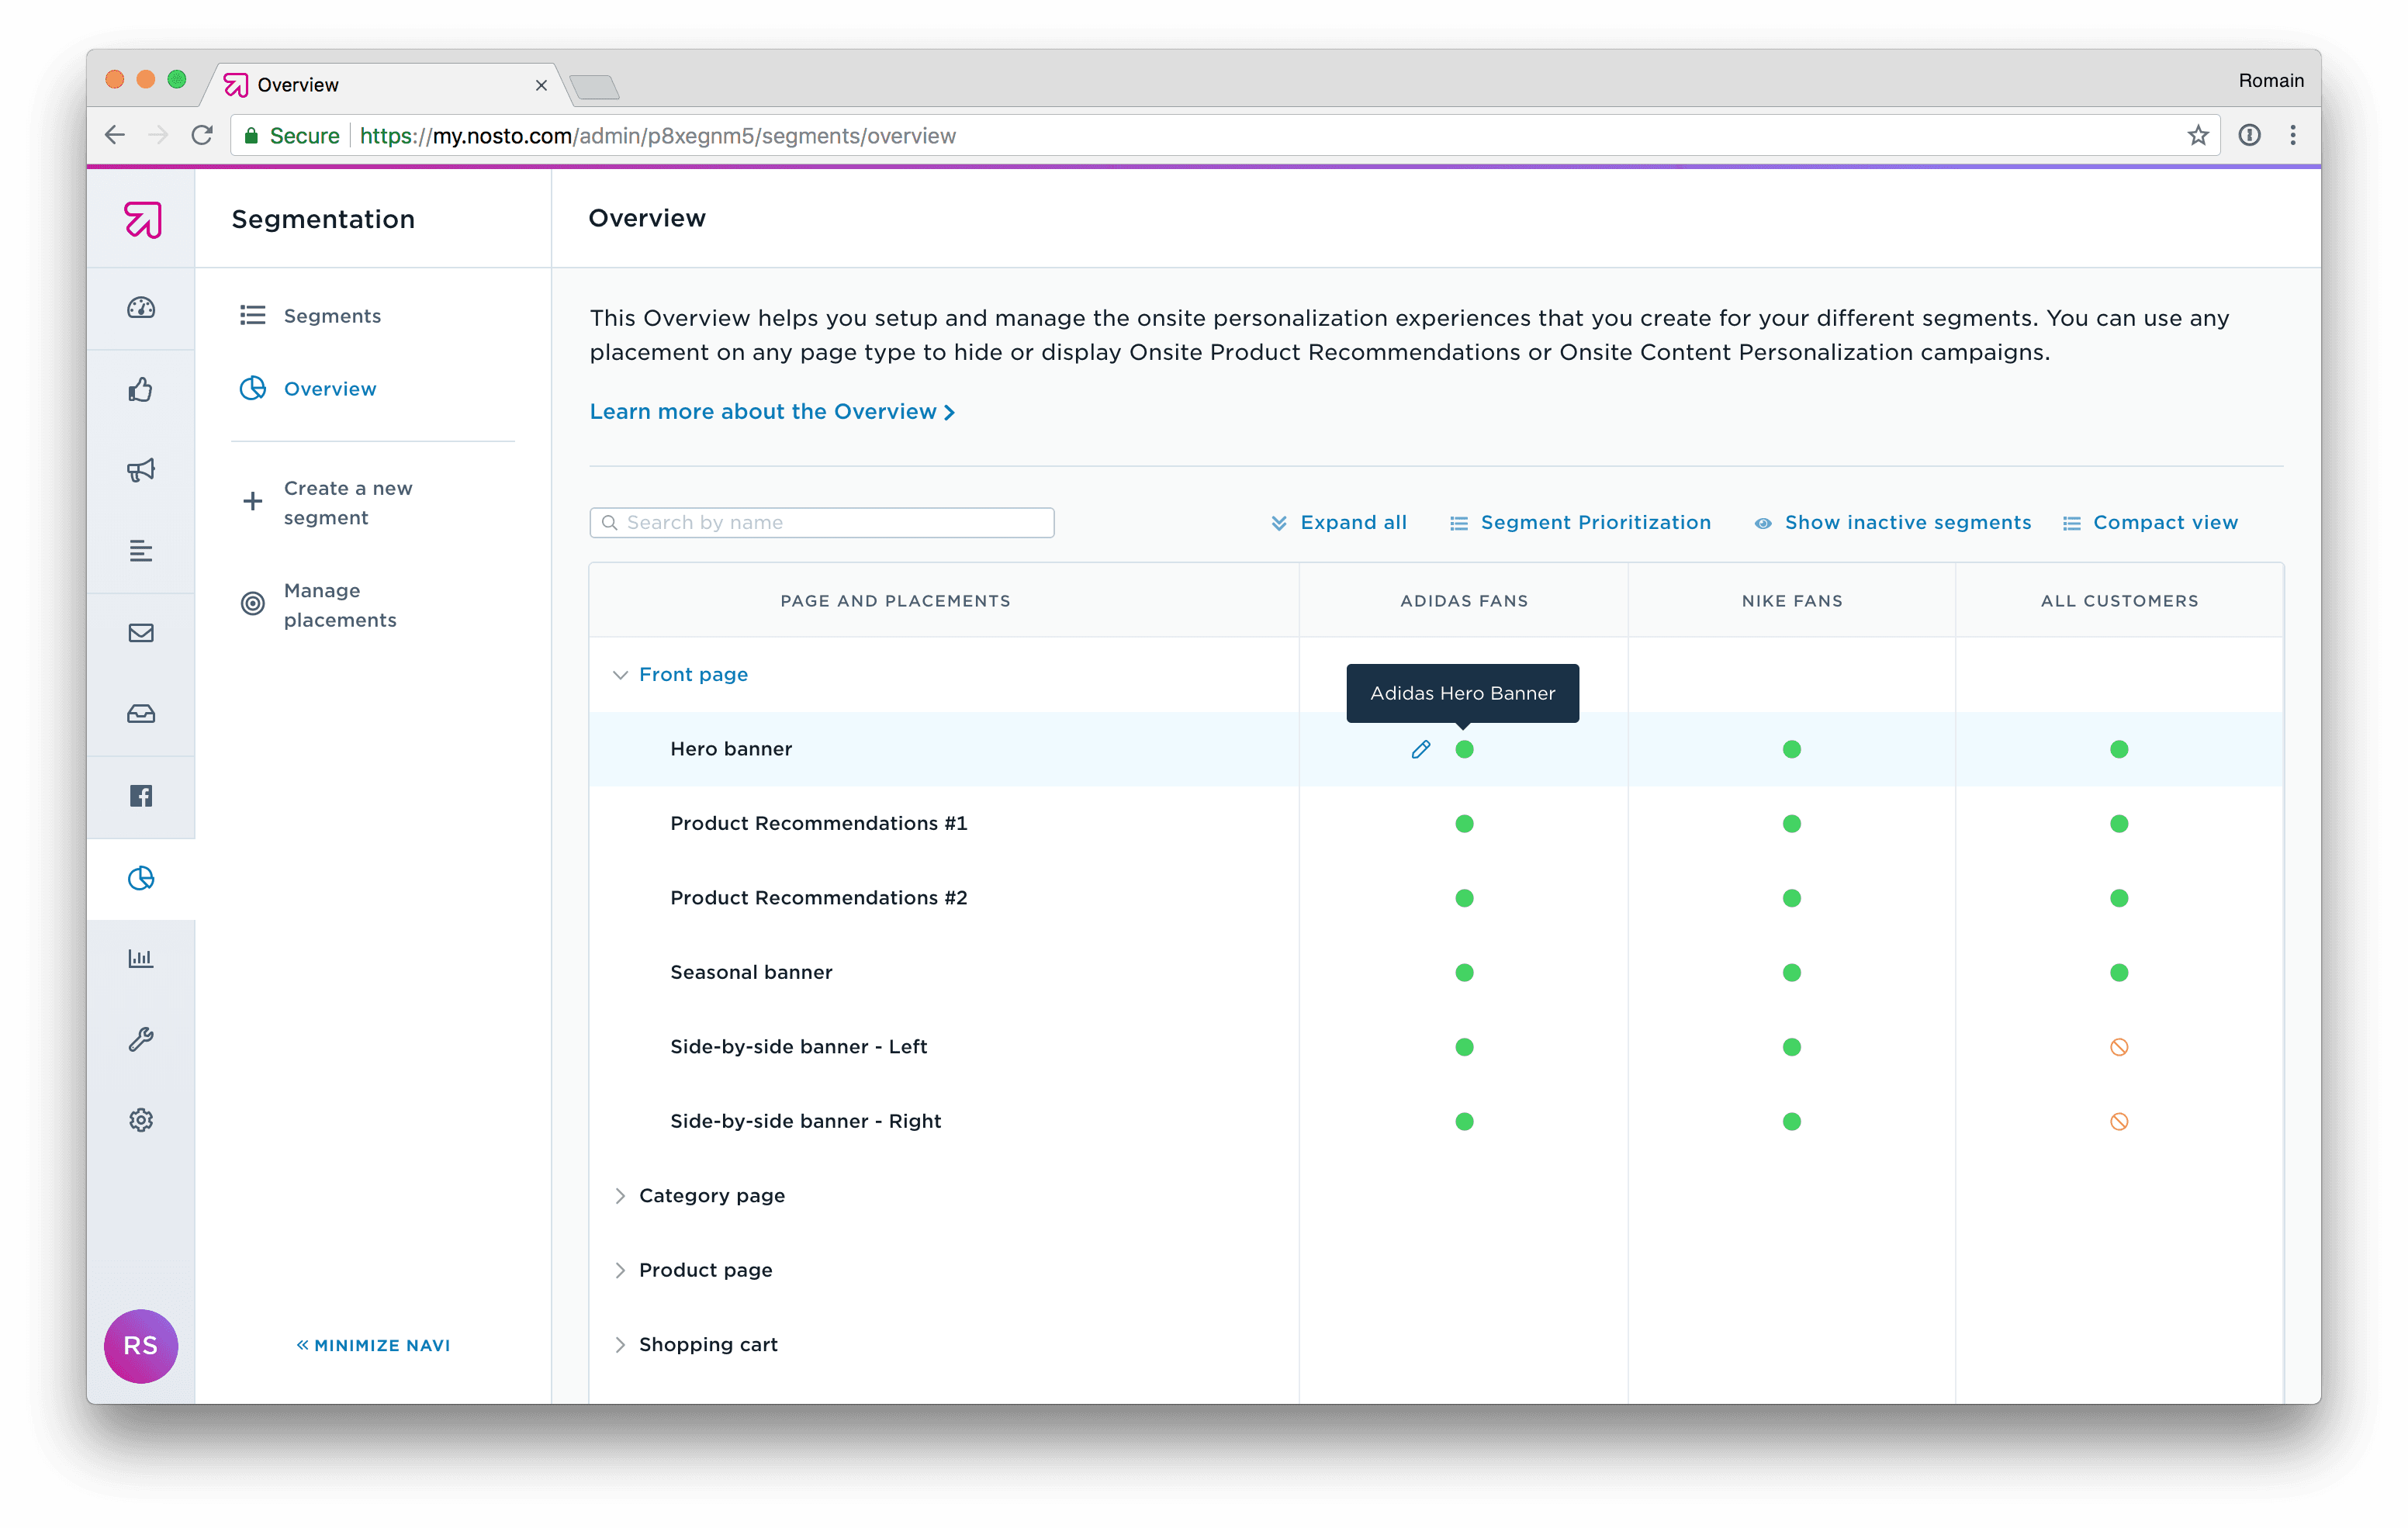The image size is (2408, 1528).
Task: Click Nike Fans Side-by-side Right green dot
Action: click(x=1792, y=1121)
